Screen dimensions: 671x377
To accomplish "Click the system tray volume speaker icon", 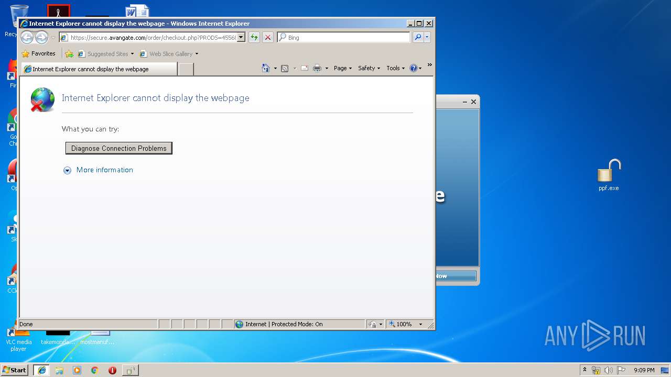I will 609,370.
